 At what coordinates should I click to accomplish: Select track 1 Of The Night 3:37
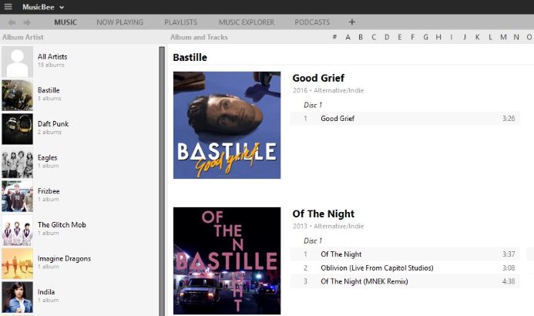tap(405, 254)
